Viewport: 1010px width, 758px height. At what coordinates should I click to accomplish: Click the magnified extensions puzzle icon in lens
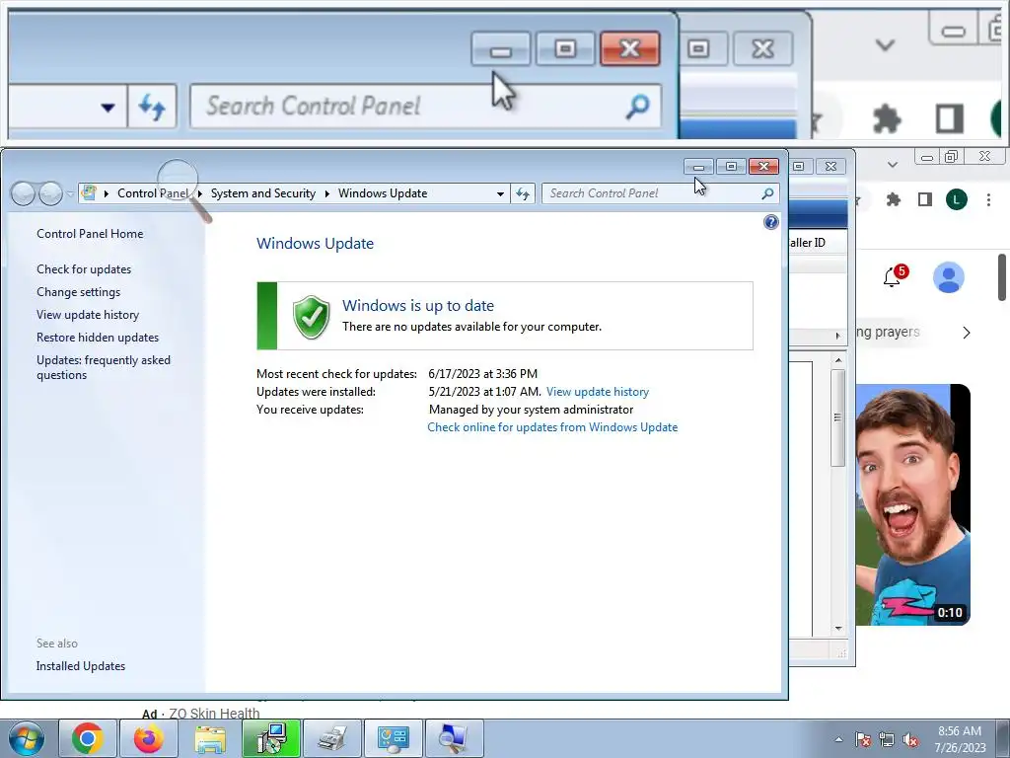click(887, 119)
